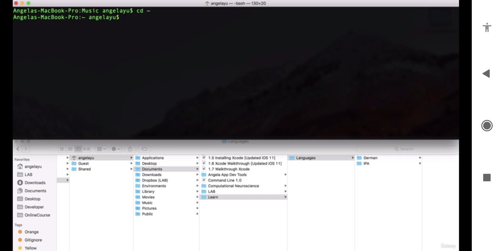Open Developer in the Favorites sidebar

tap(30, 207)
